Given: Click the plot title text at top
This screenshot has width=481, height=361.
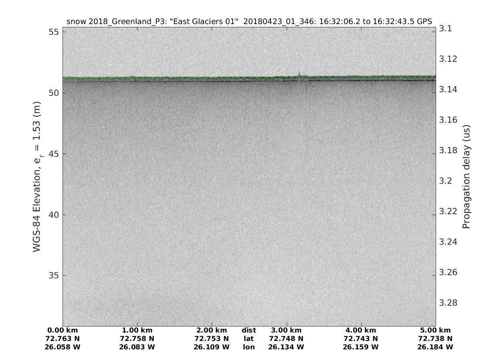Looking at the screenshot, I should coord(249,22).
